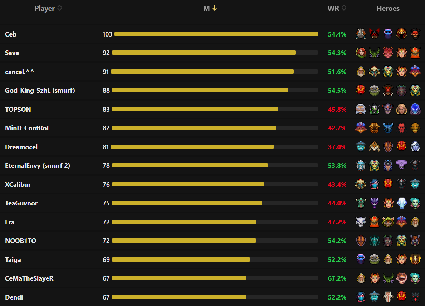This screenshot has height=306, width=425.
Task: Open Primal Beast icon in CeMaTheSlayeR's row
Action: click(402, 278)
